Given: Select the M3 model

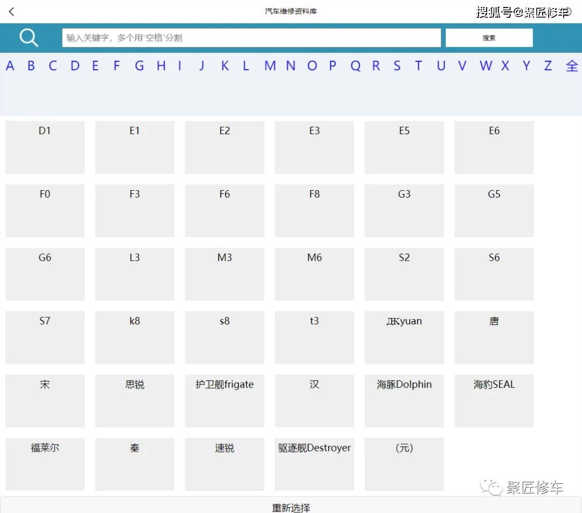Looking at the screenshot, I should (225, 274).
